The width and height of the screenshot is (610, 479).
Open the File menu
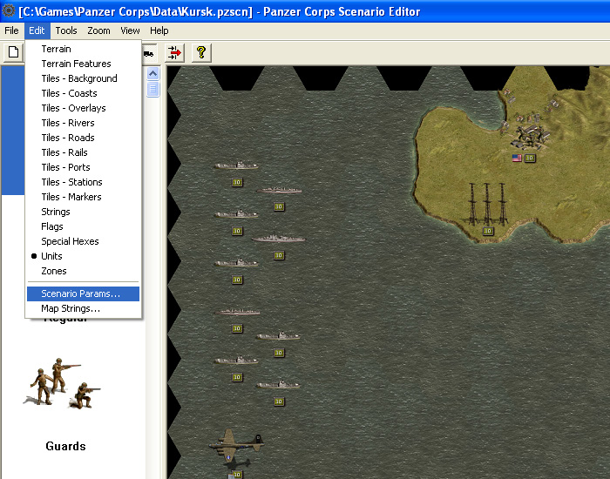(11, 30)
